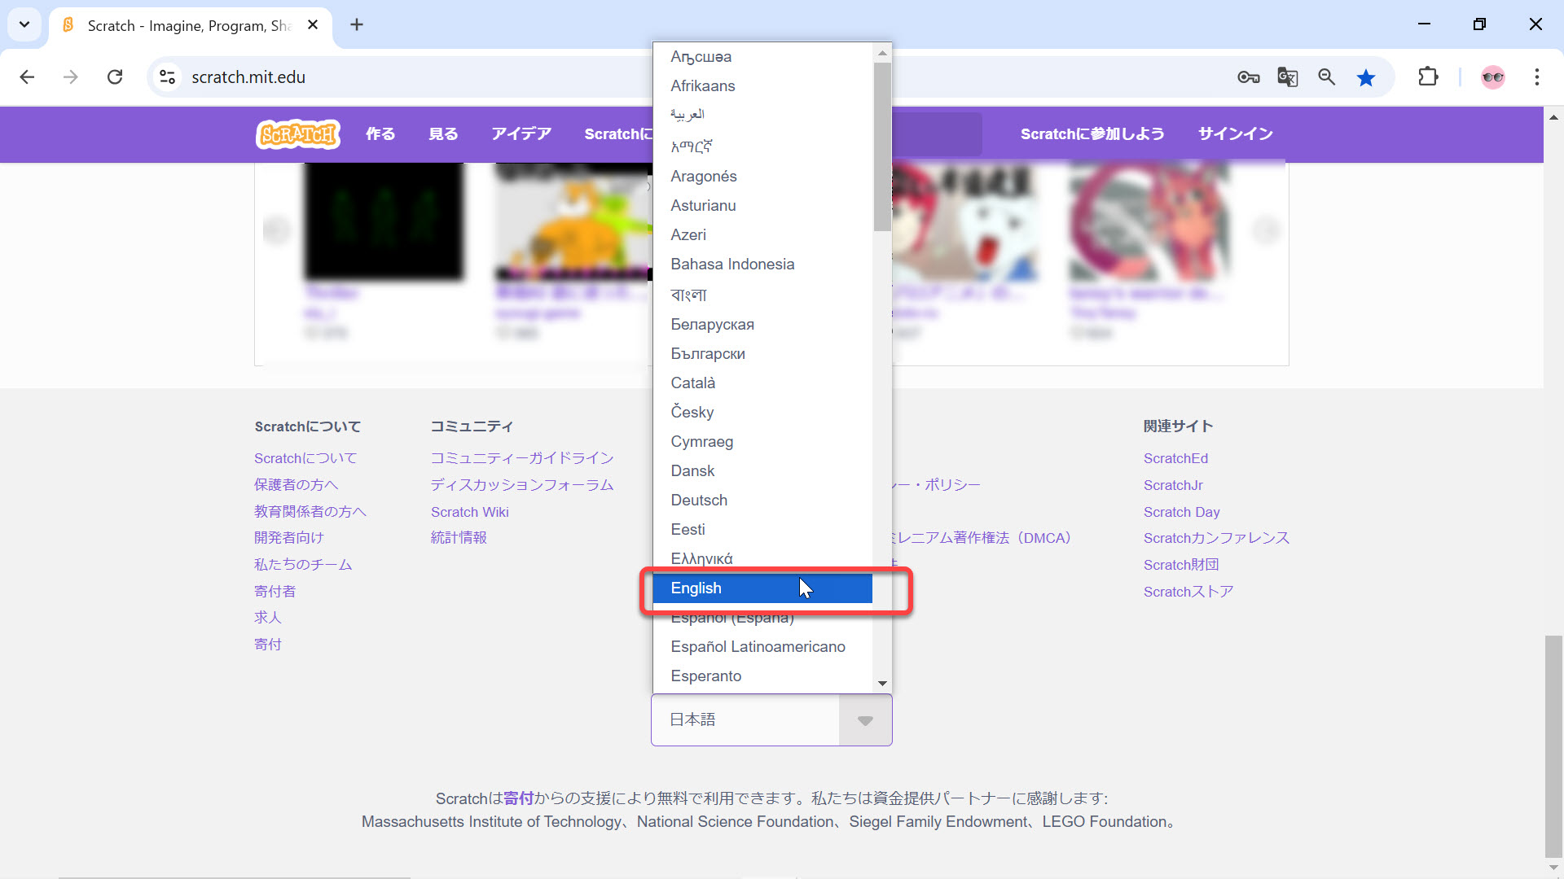Open the Scratch Wiki footer link
The width and height of the screenshot is (1564, 879).
tap(470, 512)
